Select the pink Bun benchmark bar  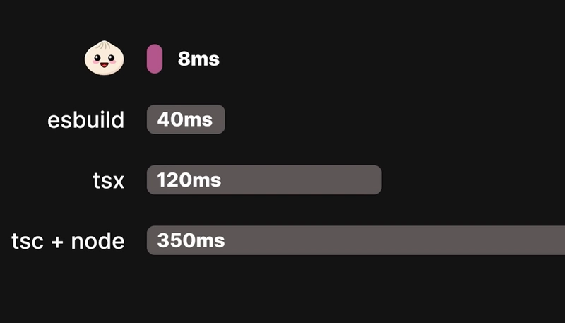(x=155, y=59)
